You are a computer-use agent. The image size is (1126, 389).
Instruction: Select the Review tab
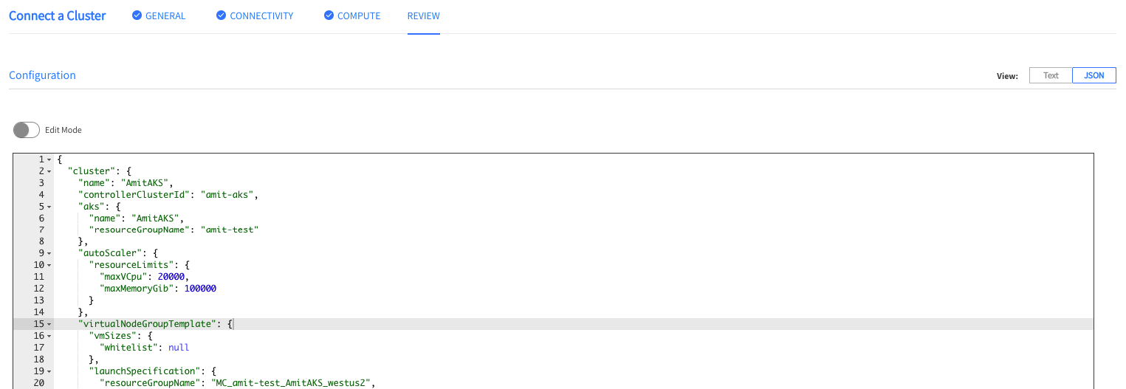tap(423, 16)
